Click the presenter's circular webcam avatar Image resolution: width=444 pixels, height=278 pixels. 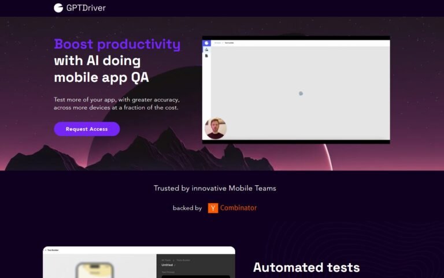point(216,128)
